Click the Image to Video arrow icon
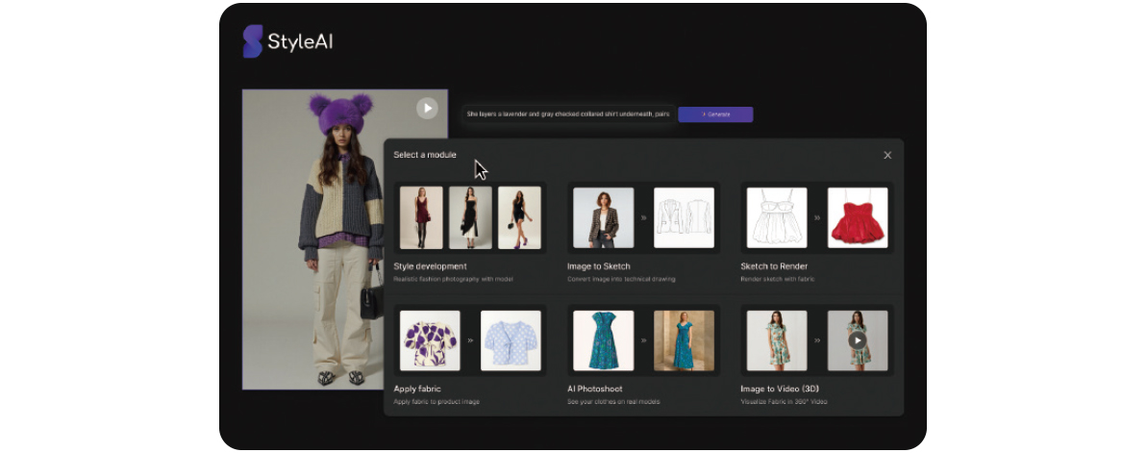The height and width of the screenshot is (453, 1147). [x=817, y=340]
